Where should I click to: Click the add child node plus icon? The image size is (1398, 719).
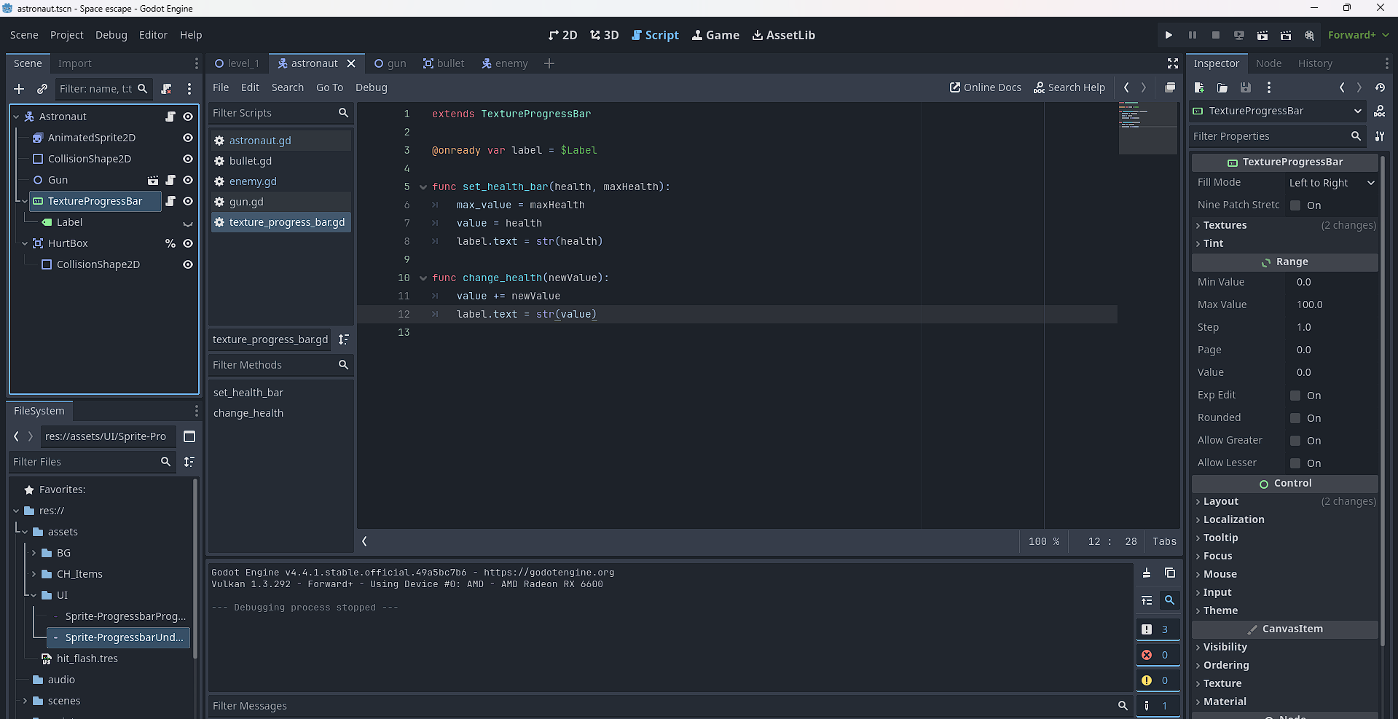click(19, 89)
